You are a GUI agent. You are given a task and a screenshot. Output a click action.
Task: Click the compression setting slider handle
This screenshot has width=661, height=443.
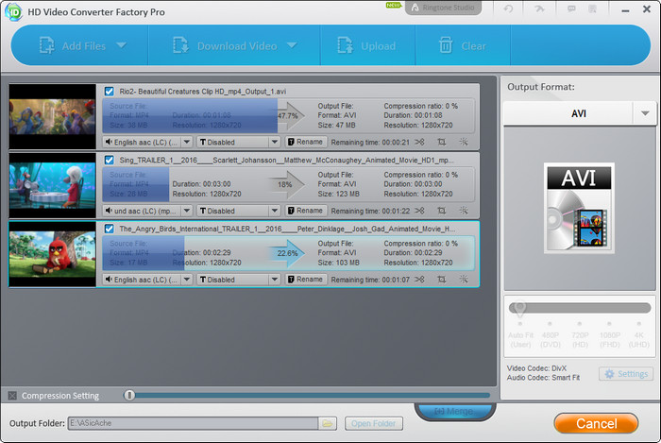129,396
